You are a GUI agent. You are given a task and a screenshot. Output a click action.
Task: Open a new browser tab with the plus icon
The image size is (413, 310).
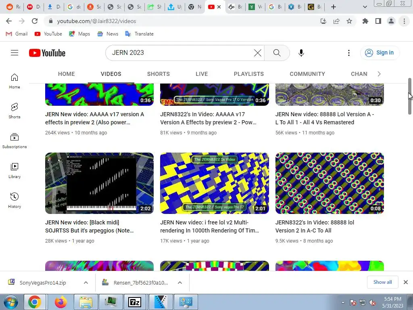pos(333,7)
